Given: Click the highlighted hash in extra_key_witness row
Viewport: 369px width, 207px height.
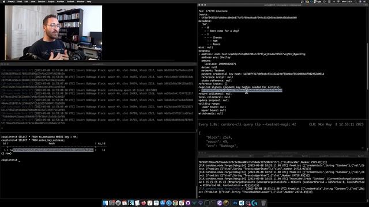Looking at the screenshot, I should pyautogui.click(x=53, y=150).
